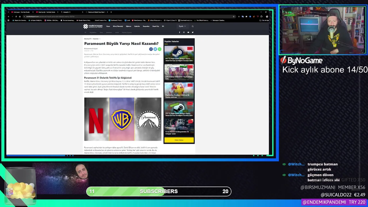
Task: Open the site's Facebook page from the header icon
Action: tap(180, 32)
